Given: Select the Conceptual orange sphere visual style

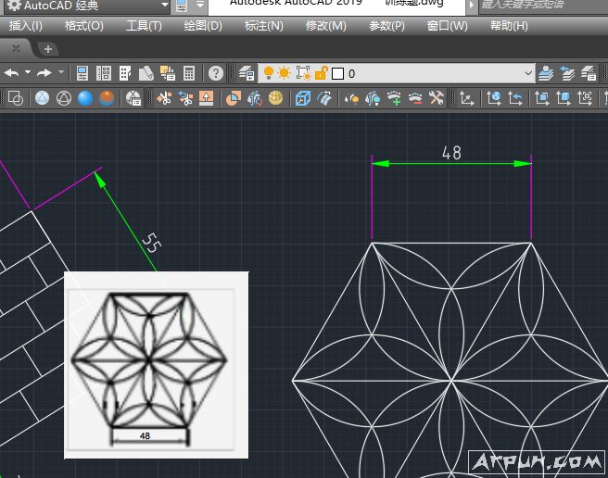Looking at the screenshot, I should [107, 98].
